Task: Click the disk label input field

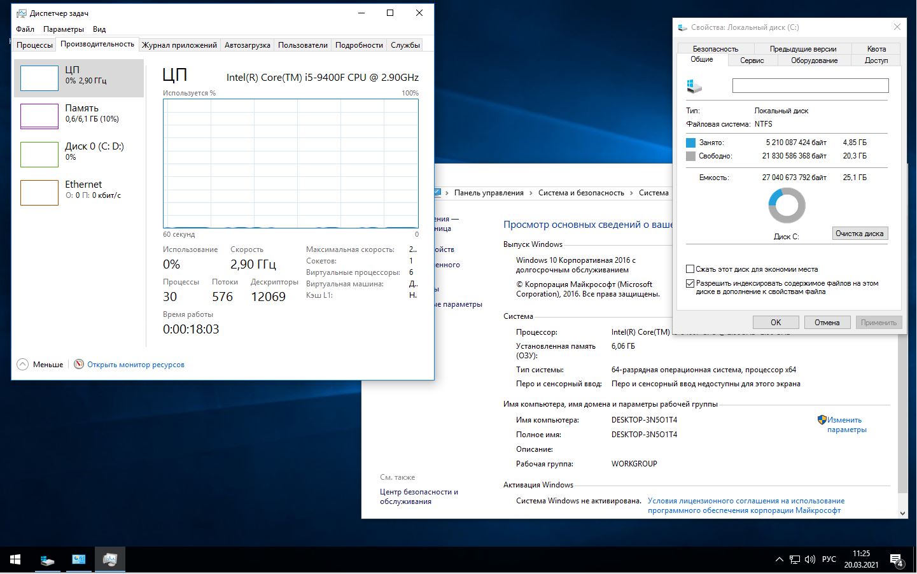Action: [x=810, y=85]
